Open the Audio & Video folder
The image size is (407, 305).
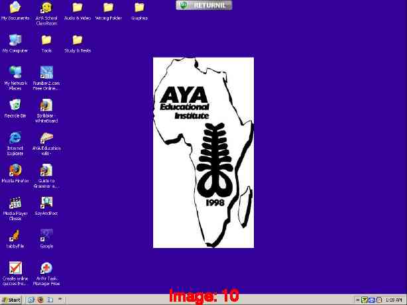pyautogui.click(x=78, y=11)
